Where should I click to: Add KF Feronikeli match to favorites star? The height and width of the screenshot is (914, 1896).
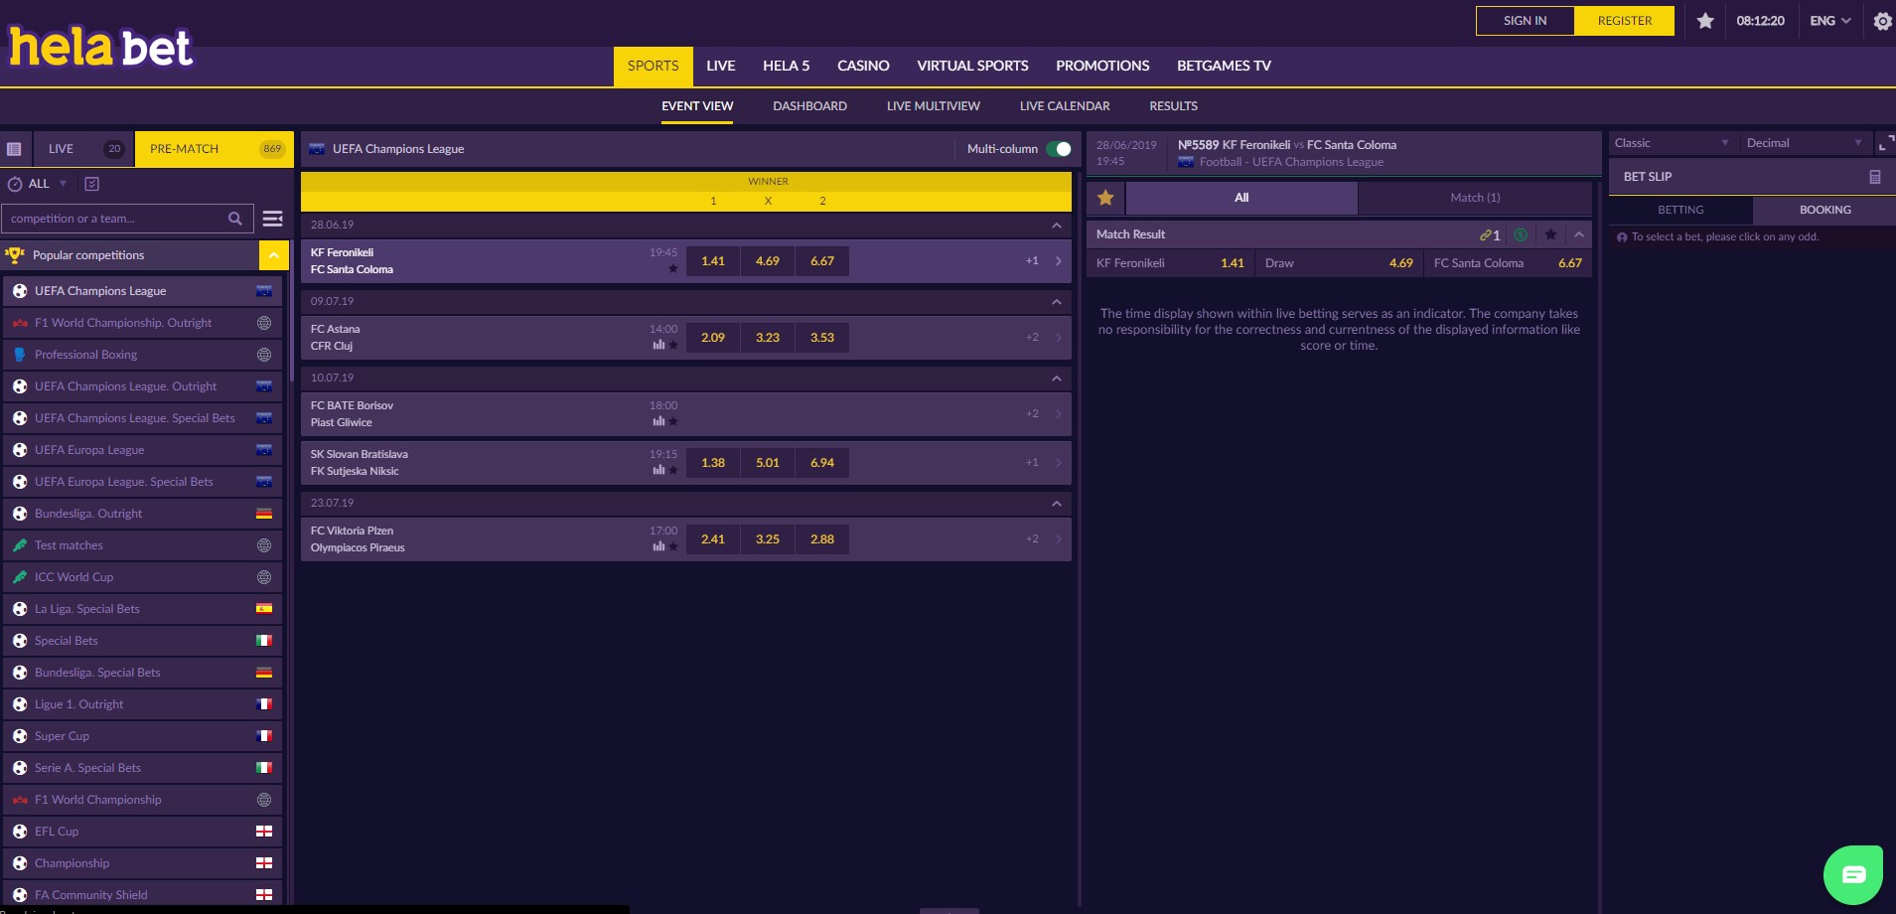[x=673, y=268]
